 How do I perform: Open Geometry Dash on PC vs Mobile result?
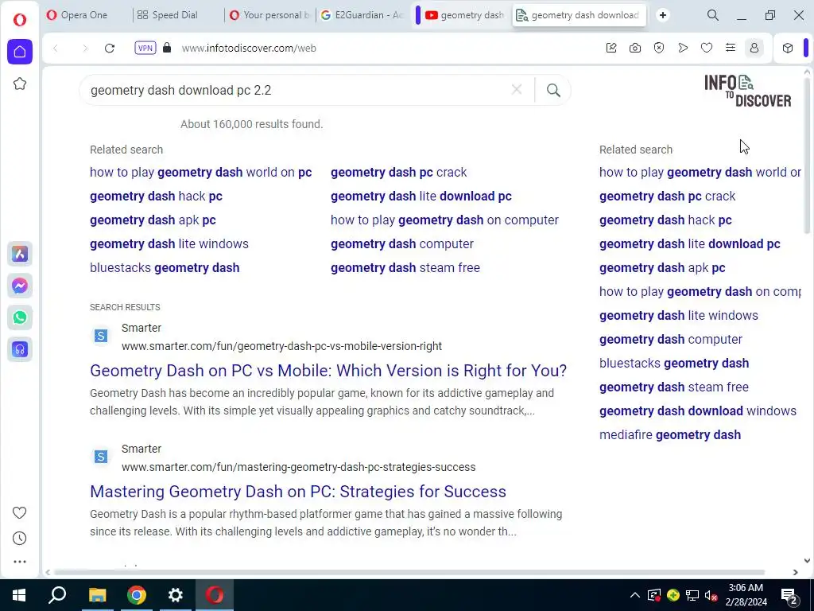pyautogui.click(x=328, y=371)
